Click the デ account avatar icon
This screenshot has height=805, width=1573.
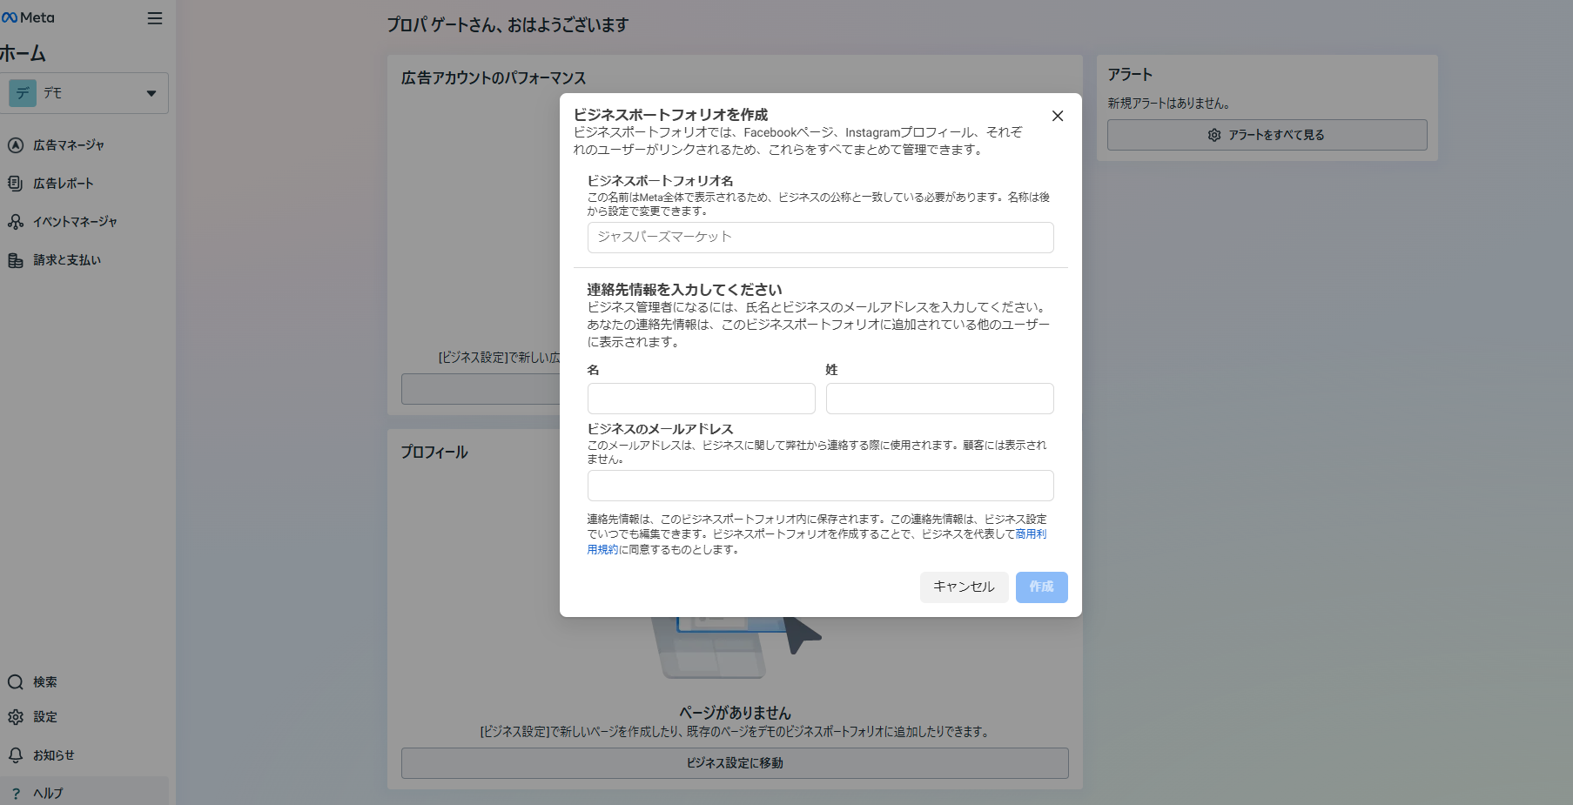click(x=23, y=93)
